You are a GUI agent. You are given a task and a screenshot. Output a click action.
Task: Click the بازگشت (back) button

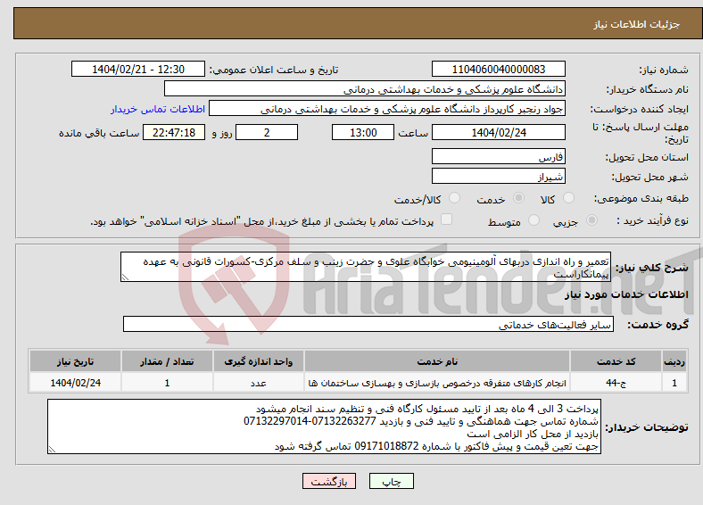click(x=329, y=481)
